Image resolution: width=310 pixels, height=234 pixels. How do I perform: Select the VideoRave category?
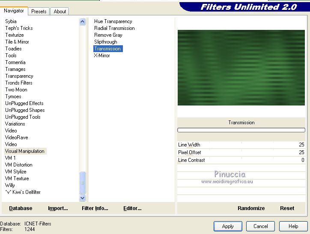[17, 137]
